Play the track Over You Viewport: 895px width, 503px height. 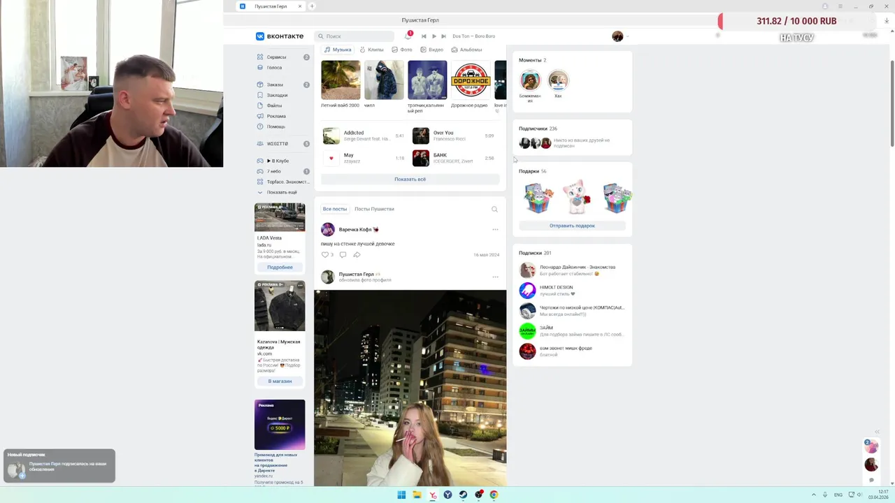pos(453,136)
